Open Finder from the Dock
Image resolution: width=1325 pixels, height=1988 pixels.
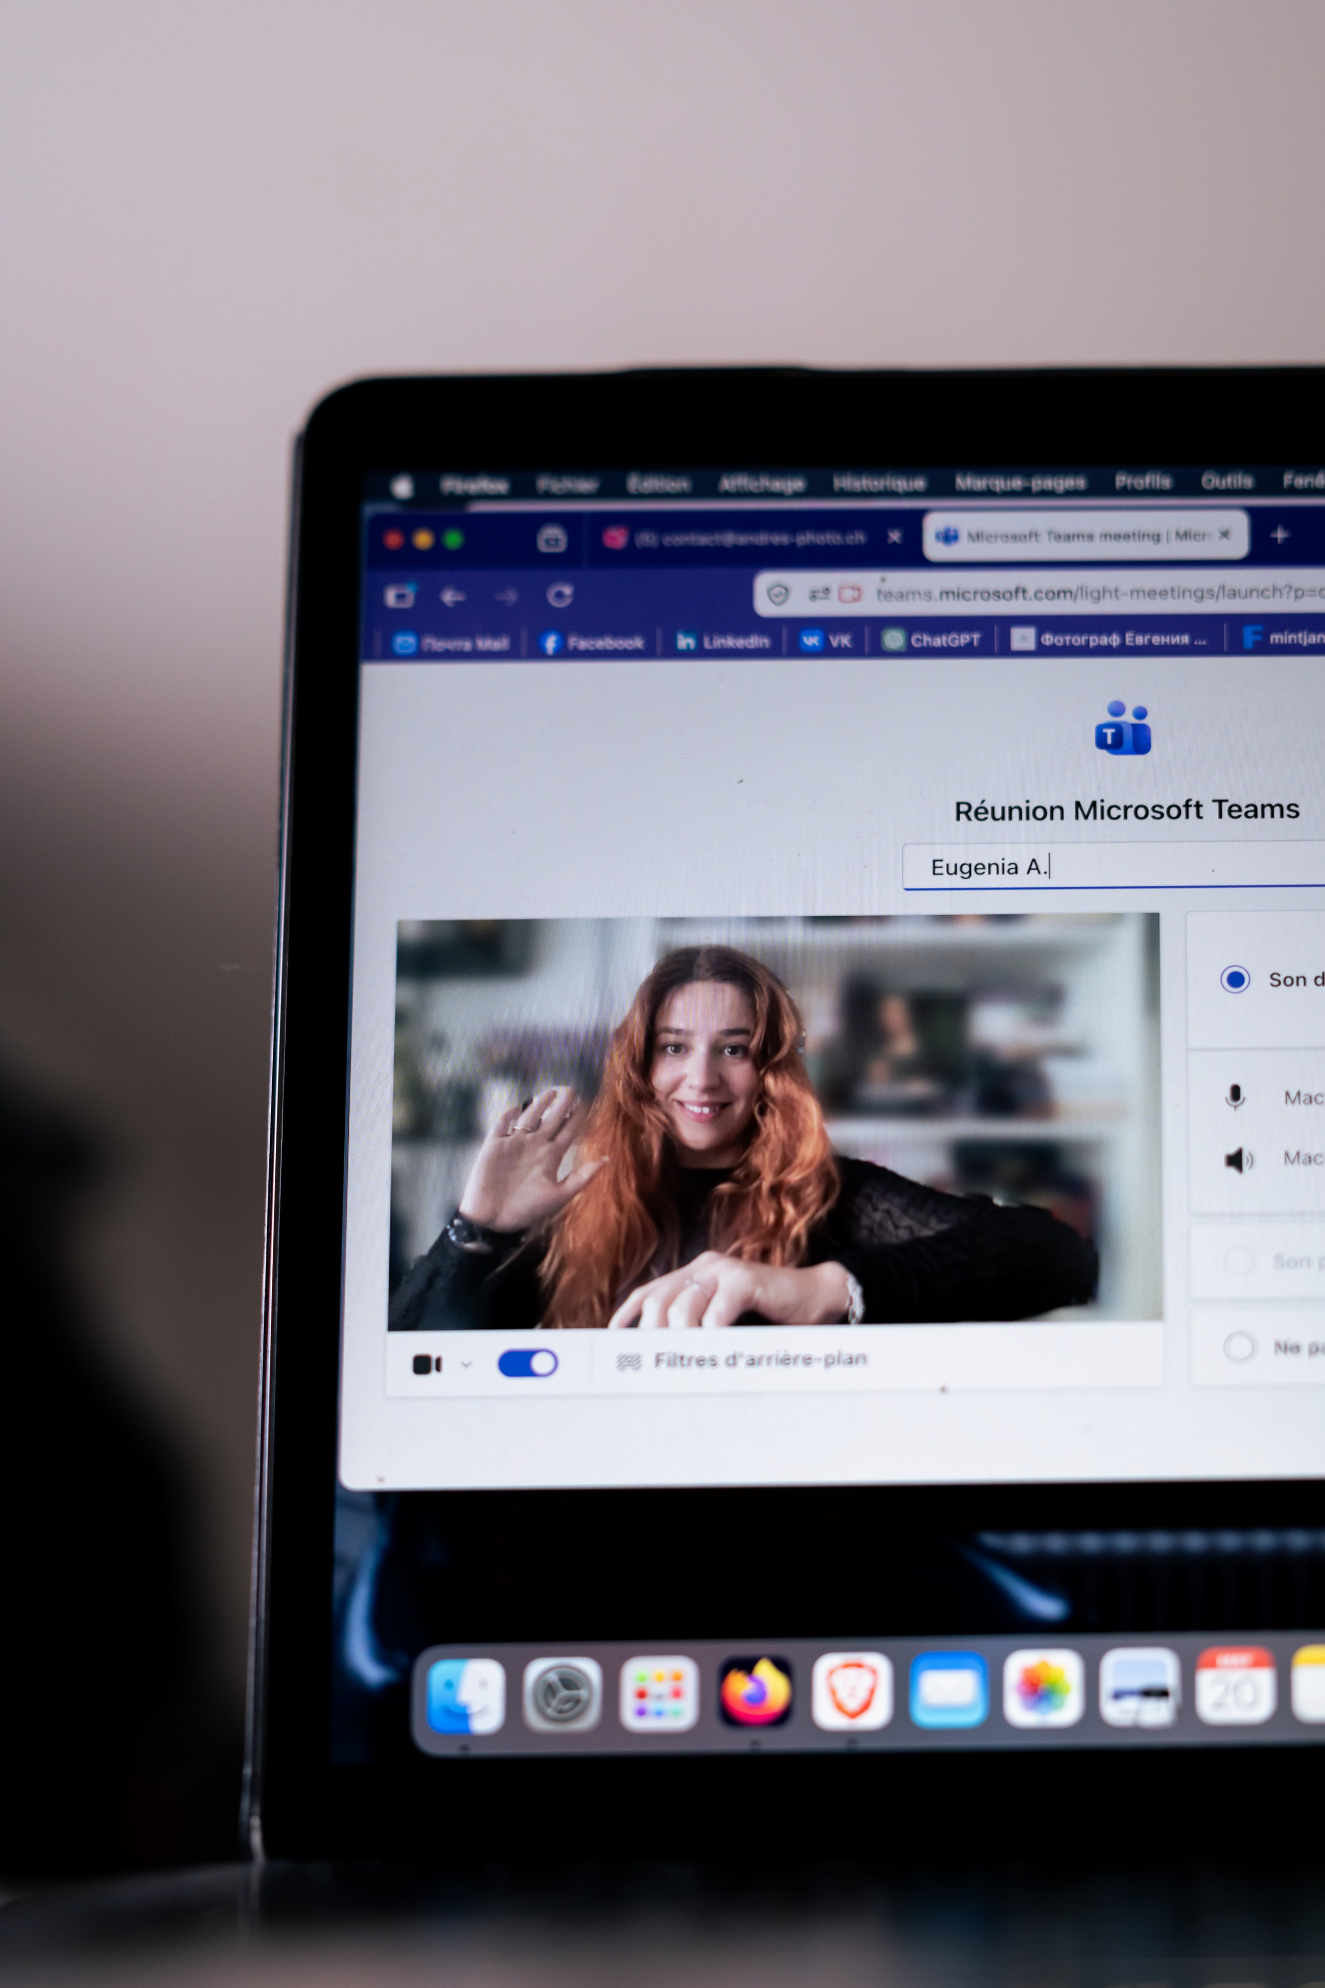[466, 1695]
